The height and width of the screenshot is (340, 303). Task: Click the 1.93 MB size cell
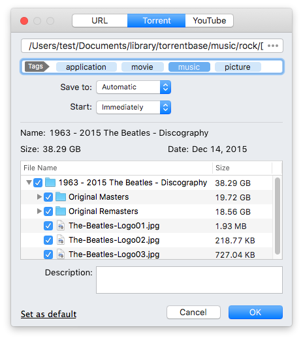point(231,226)
